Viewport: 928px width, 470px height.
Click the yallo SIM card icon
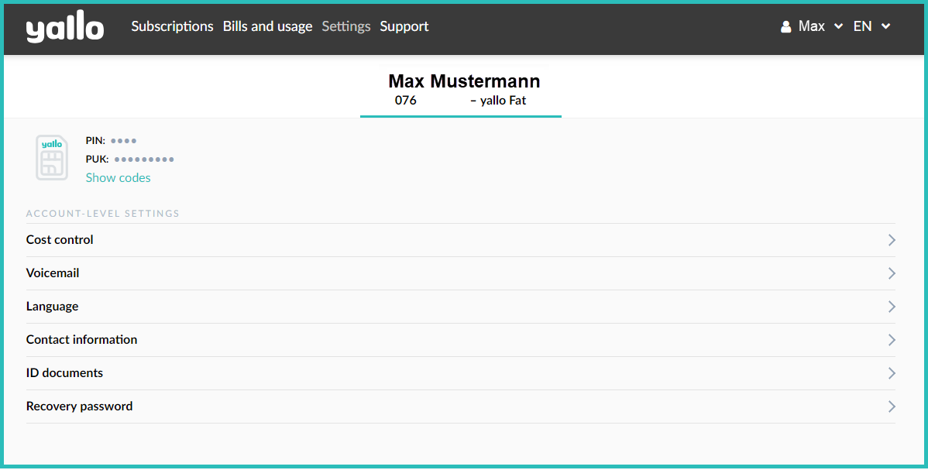[52, 158]
